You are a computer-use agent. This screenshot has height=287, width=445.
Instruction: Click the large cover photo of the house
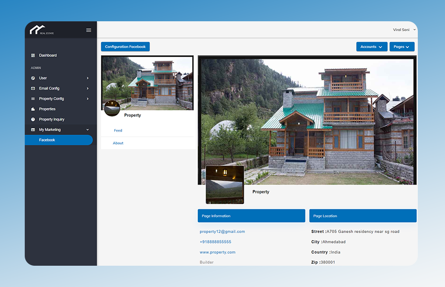pyautogui.click(x=308, y=120)
